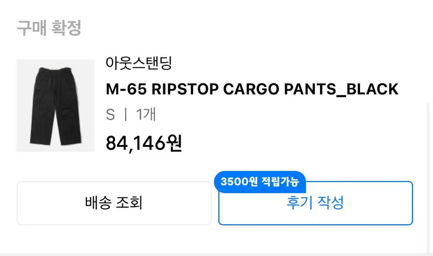The height and width of the screenshot is (256, 433).
Task: Select the 구매 확정 status header
Action: pos(49,28)
